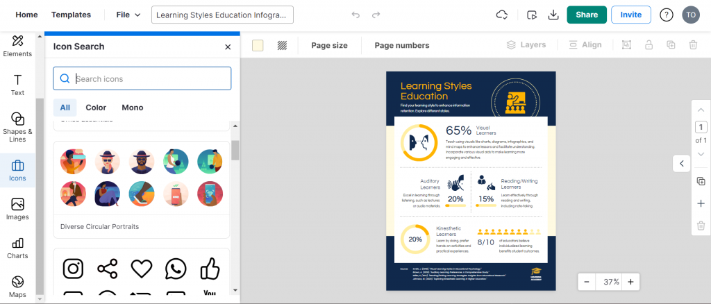Undo the last action
Image resolution: width=711 pixels, height=304 pixels.
[x=355, y=15]
